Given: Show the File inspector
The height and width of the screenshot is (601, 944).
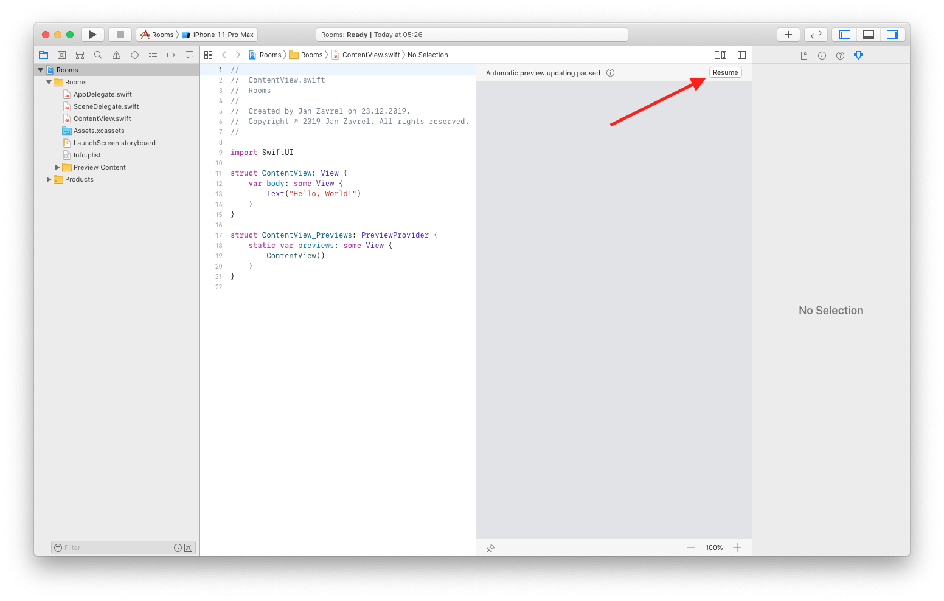Looking at the screenshot, I should [803, 55].
